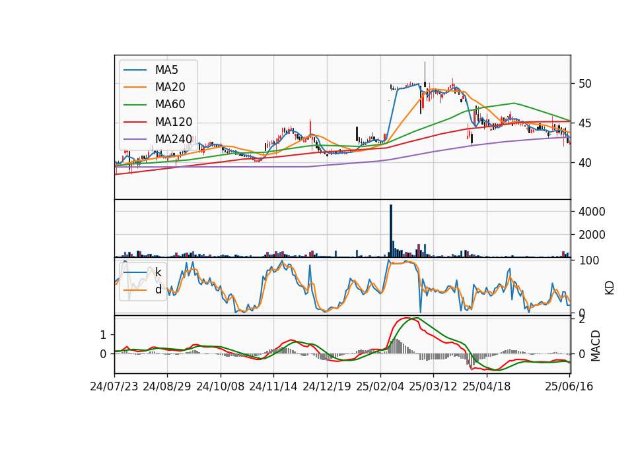This screenshot has height=455, width=634.
Task: Click the price axis value 40
Action: [584, 163]
